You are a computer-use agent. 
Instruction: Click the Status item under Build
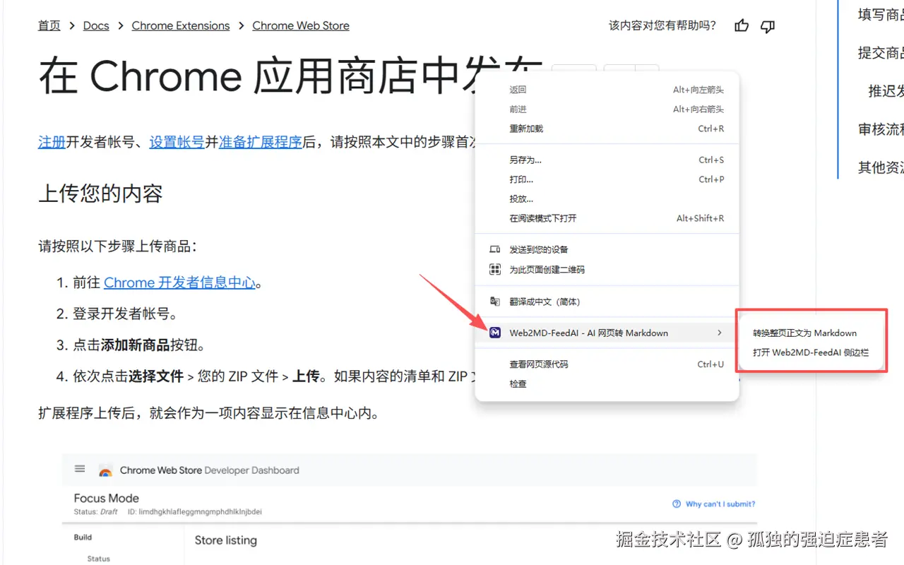click(x=98, y=559)
